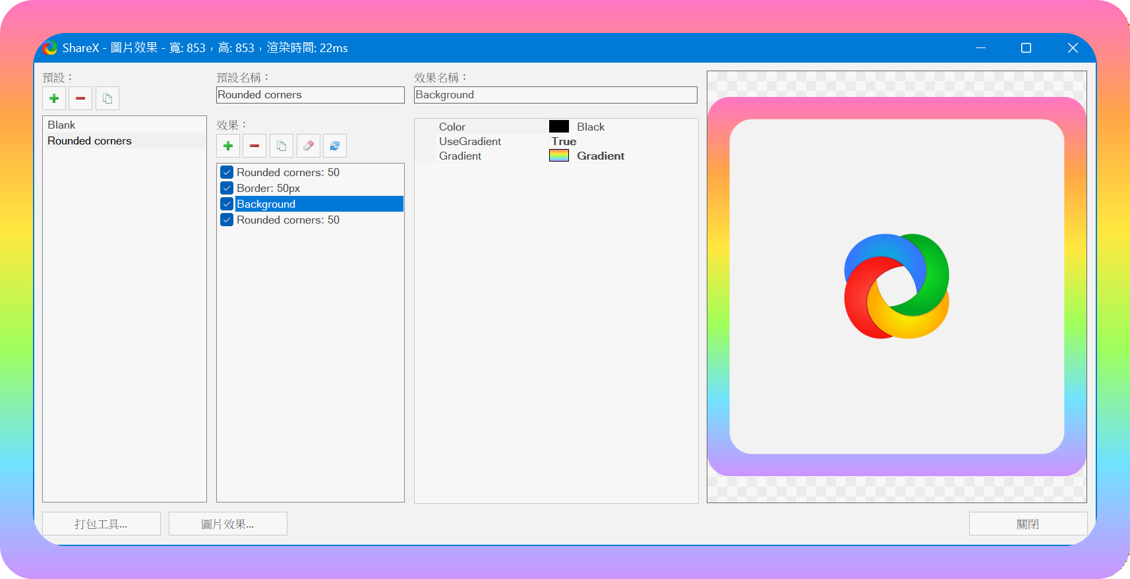Open the 打包工具... button

click(102, 524)
